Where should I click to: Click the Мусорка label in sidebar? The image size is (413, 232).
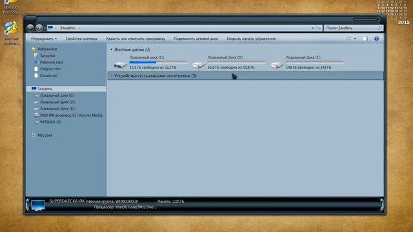(x=45, y=135)
